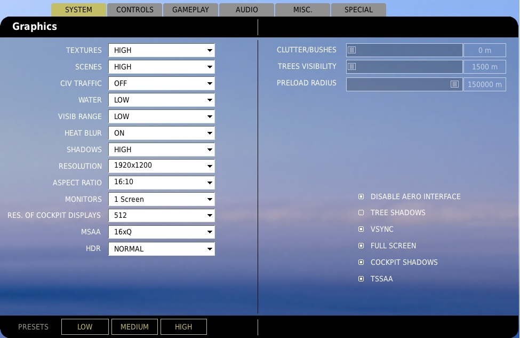Open the CIV TRAFFIC dropdown
The width and height of the screenshot is (520, 338).
click(162, 83)
